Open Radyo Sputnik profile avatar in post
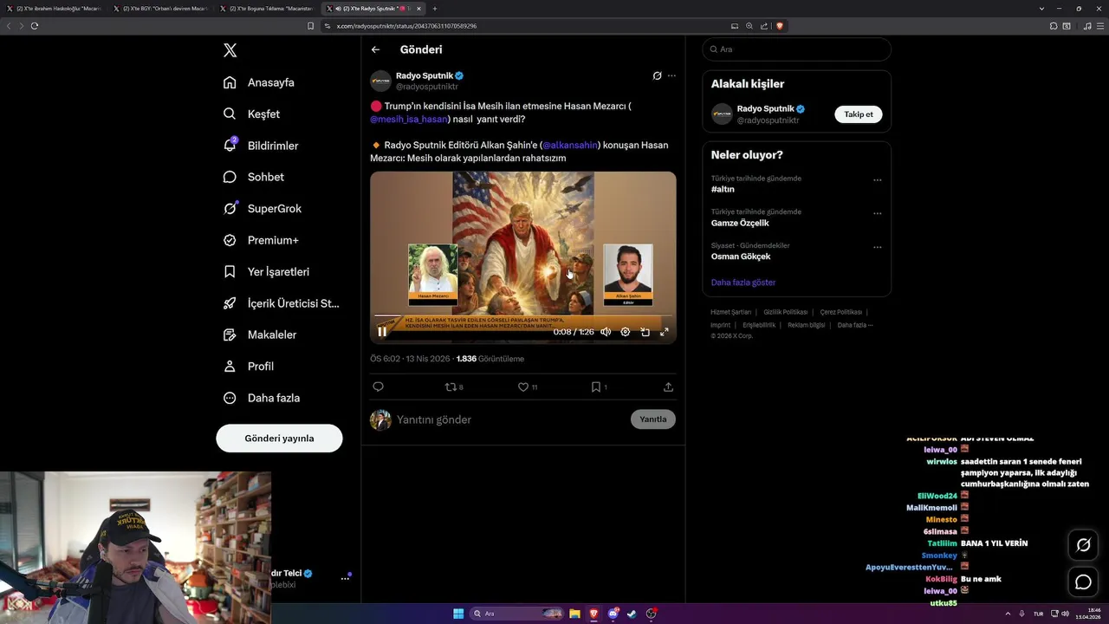Viewport: 1109px width, 624px height. coord(380,81)
